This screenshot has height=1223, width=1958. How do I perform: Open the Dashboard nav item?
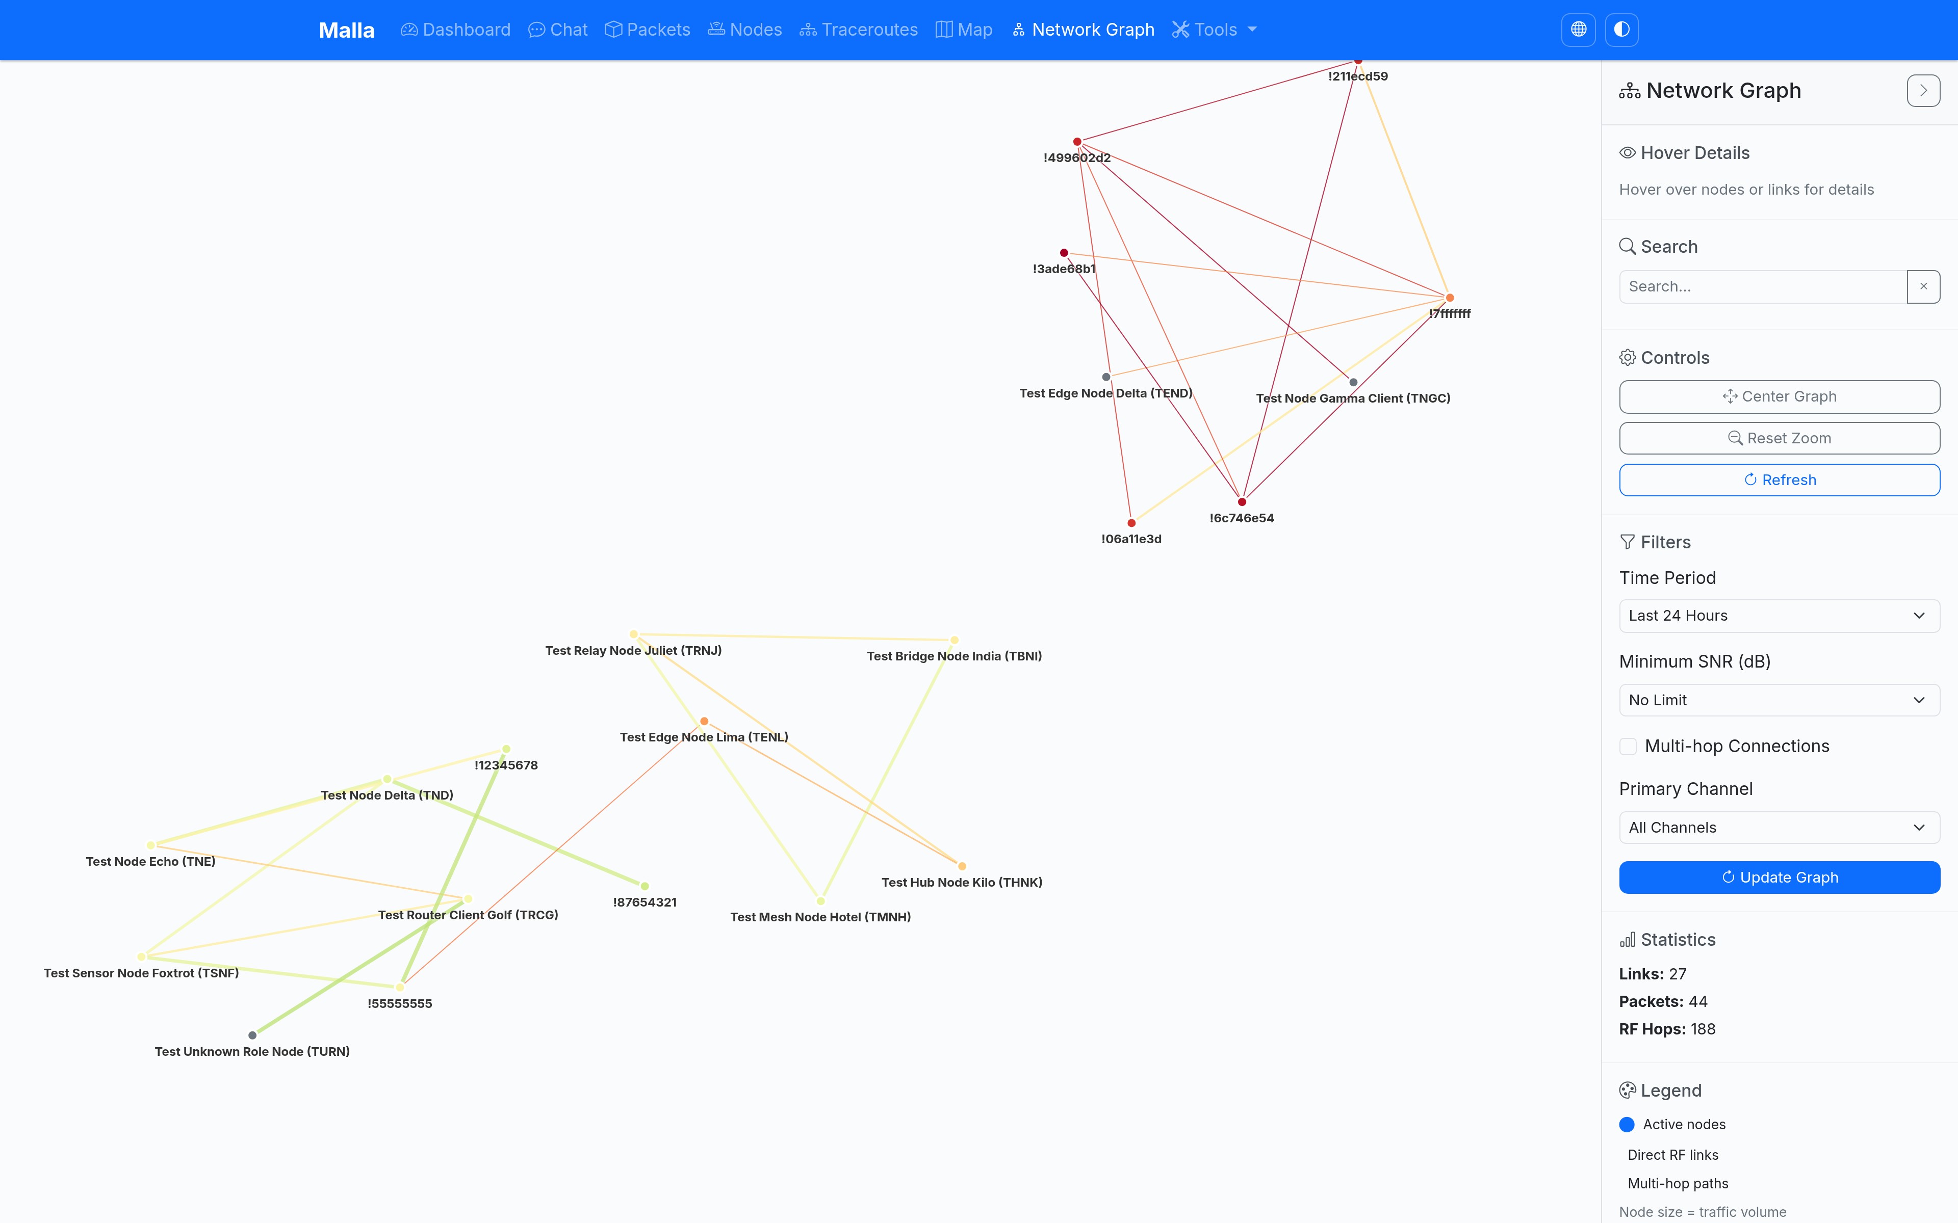(x=455, y=30)
